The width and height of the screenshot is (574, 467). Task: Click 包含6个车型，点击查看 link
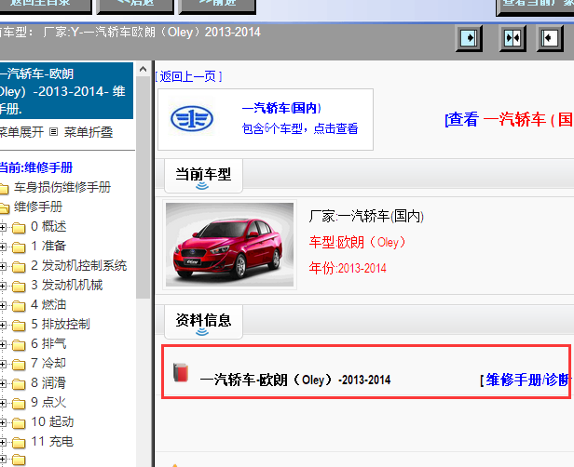tap(300, 128)
